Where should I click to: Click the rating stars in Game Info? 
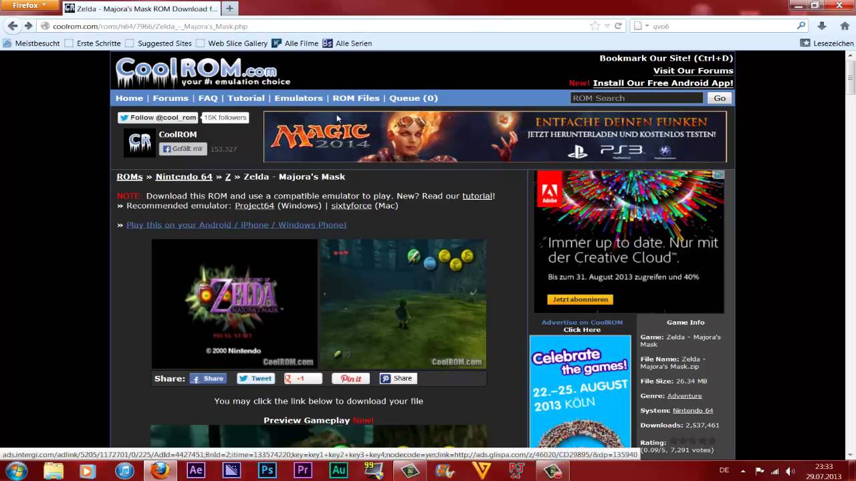pos(693,441)
